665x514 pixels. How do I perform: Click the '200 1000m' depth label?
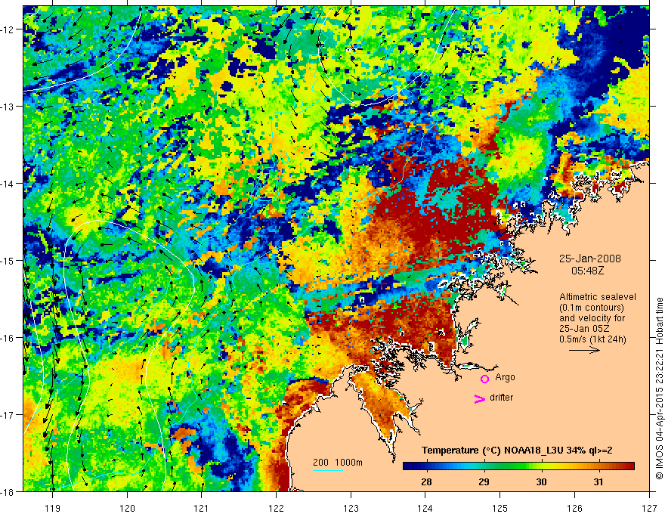338,463
